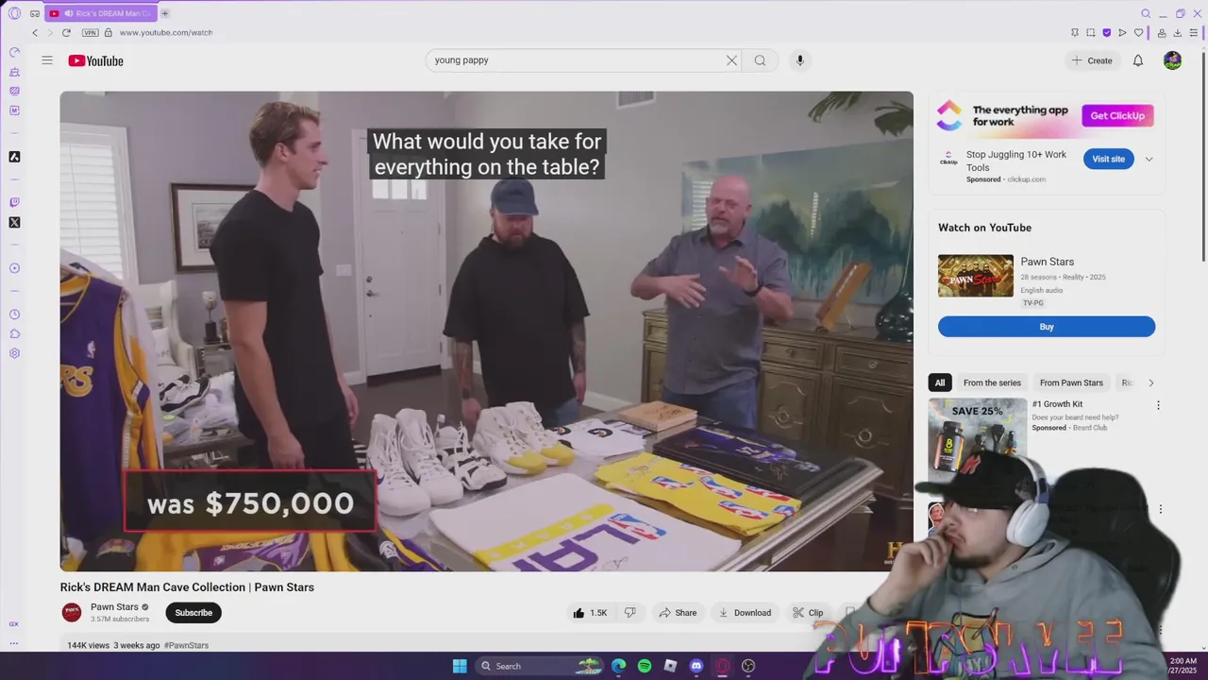Dislike the video
This screenshot has height=680, width=1208.
pos(630,613)
